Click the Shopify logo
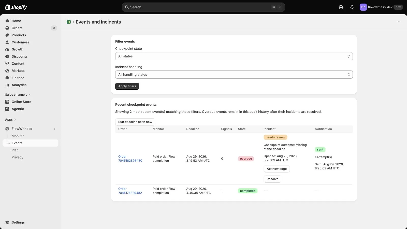The height and width of the screenshot is (229, 407). pyautogui.click(x=16, y=7)
